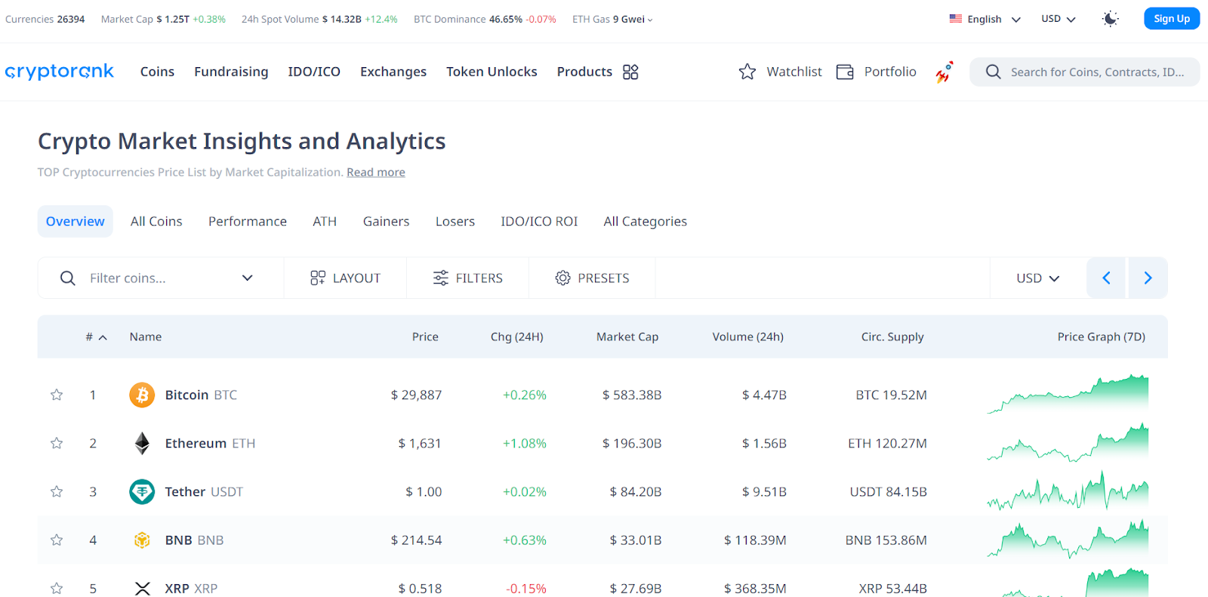Open the Tether 7D price graph

click(x=1068, y=491)
